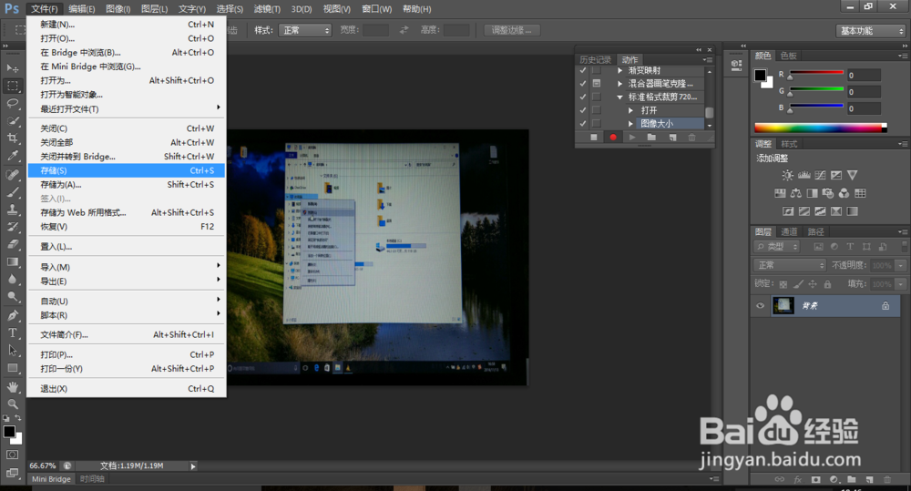This screenshot has height=491, width=911.
Task: Select the Brush tool in toolbar
Action: [x=12, y=192]
